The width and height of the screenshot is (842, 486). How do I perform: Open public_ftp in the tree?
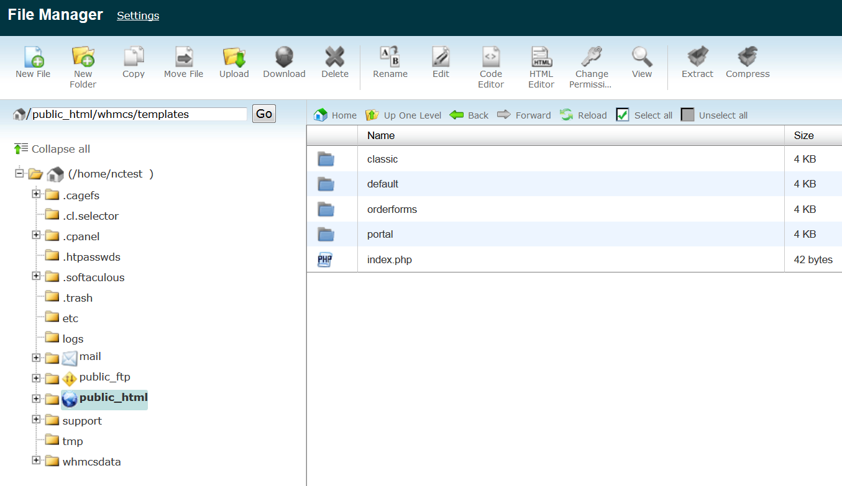[104, 377]
